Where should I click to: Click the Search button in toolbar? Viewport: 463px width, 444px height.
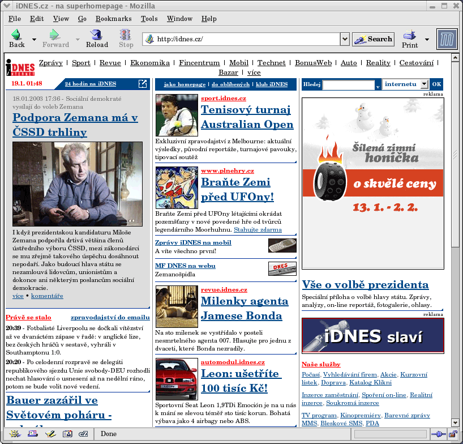click(x=373, y=39)
